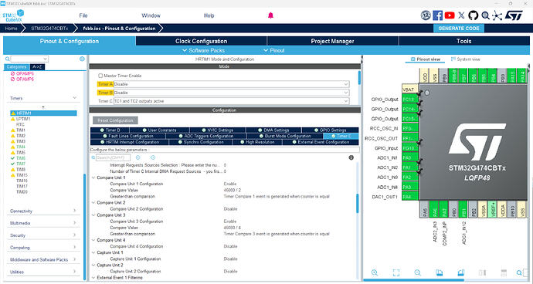Fit the chip view to window
533x284 pixels.
[396, 272]
